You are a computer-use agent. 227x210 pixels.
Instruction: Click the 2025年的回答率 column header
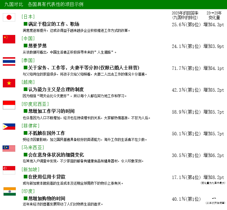[x=185, y=13]
